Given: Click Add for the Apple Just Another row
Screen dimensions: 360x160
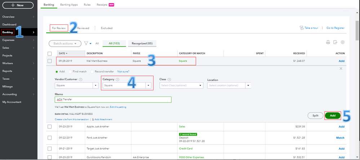Looking at the screenshot, I should click(x=342, y=127).
